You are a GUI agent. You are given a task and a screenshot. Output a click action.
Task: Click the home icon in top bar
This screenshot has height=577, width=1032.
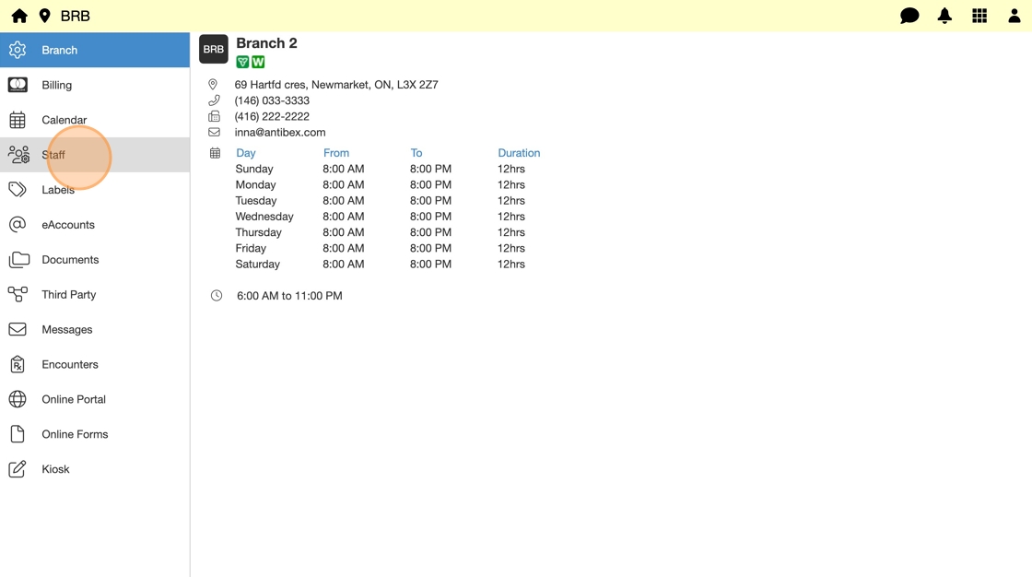pyautogui.click(x=19, y=16)
